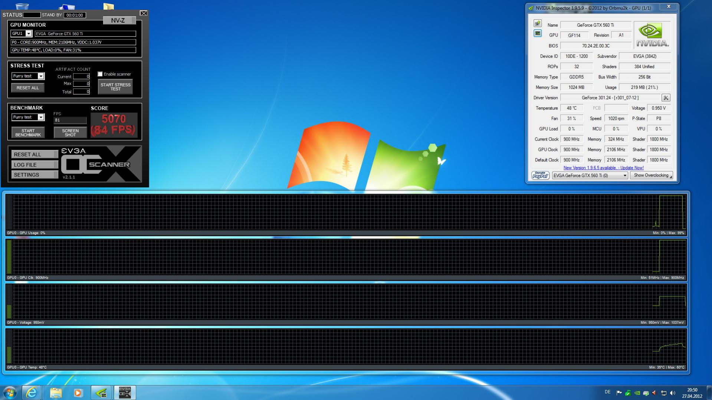
Task: Click the FPS value field showing 81
Action: [x=70, y=120]
